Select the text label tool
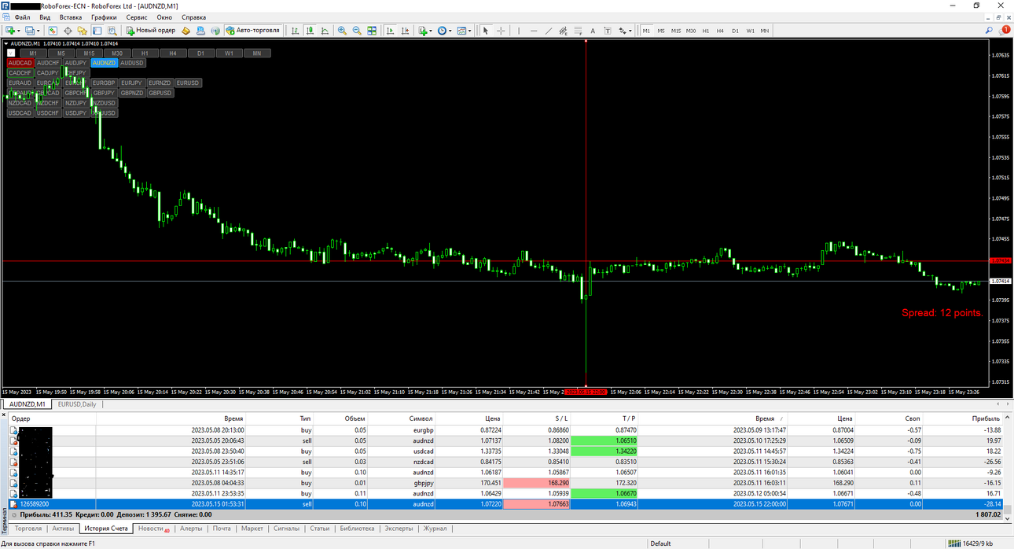Image resolution: width=1014 pixels, height=549 pixels. tap(608, 31)
